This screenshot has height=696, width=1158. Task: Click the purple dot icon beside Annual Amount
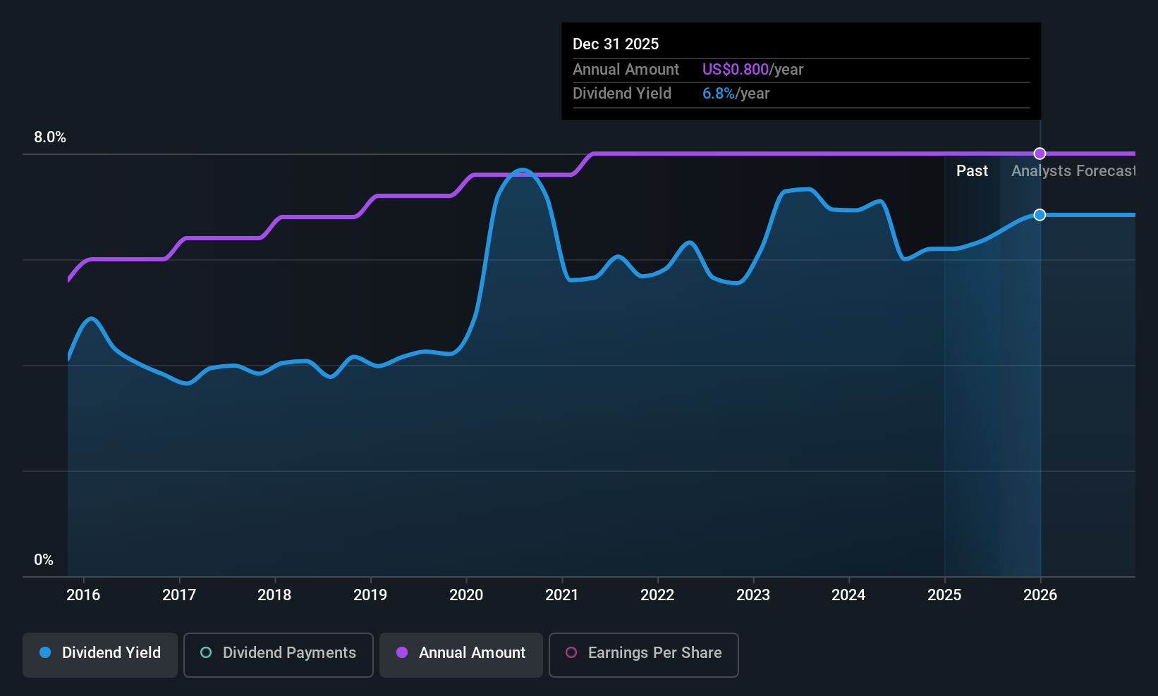coord(402,653)
